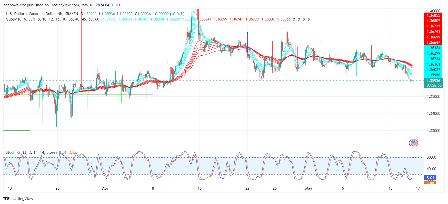448x204 pixels.
Task: Click the close value C1.35936
Action: pos(143,14)
